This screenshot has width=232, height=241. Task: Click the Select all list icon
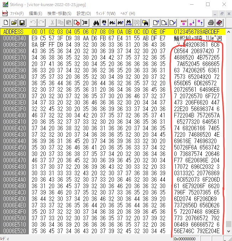(x=85, y=23)
